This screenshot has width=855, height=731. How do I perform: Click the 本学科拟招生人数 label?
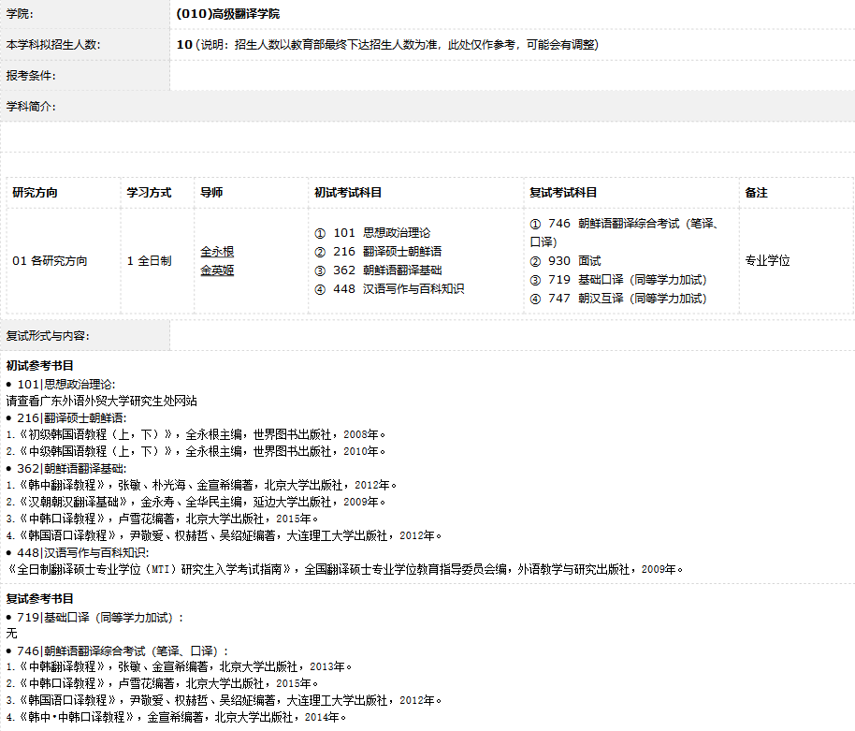pos(52,45)
